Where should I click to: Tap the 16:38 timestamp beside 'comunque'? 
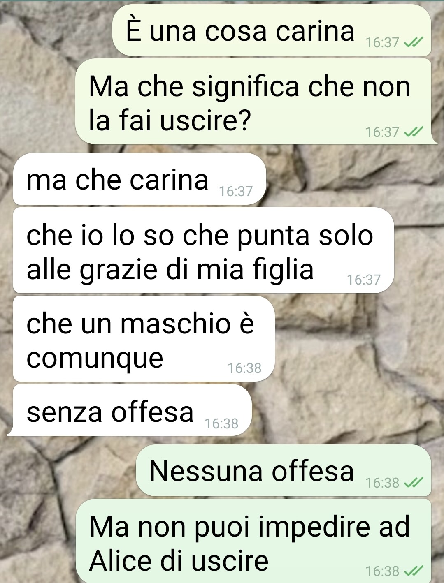[x=244, y=368]
